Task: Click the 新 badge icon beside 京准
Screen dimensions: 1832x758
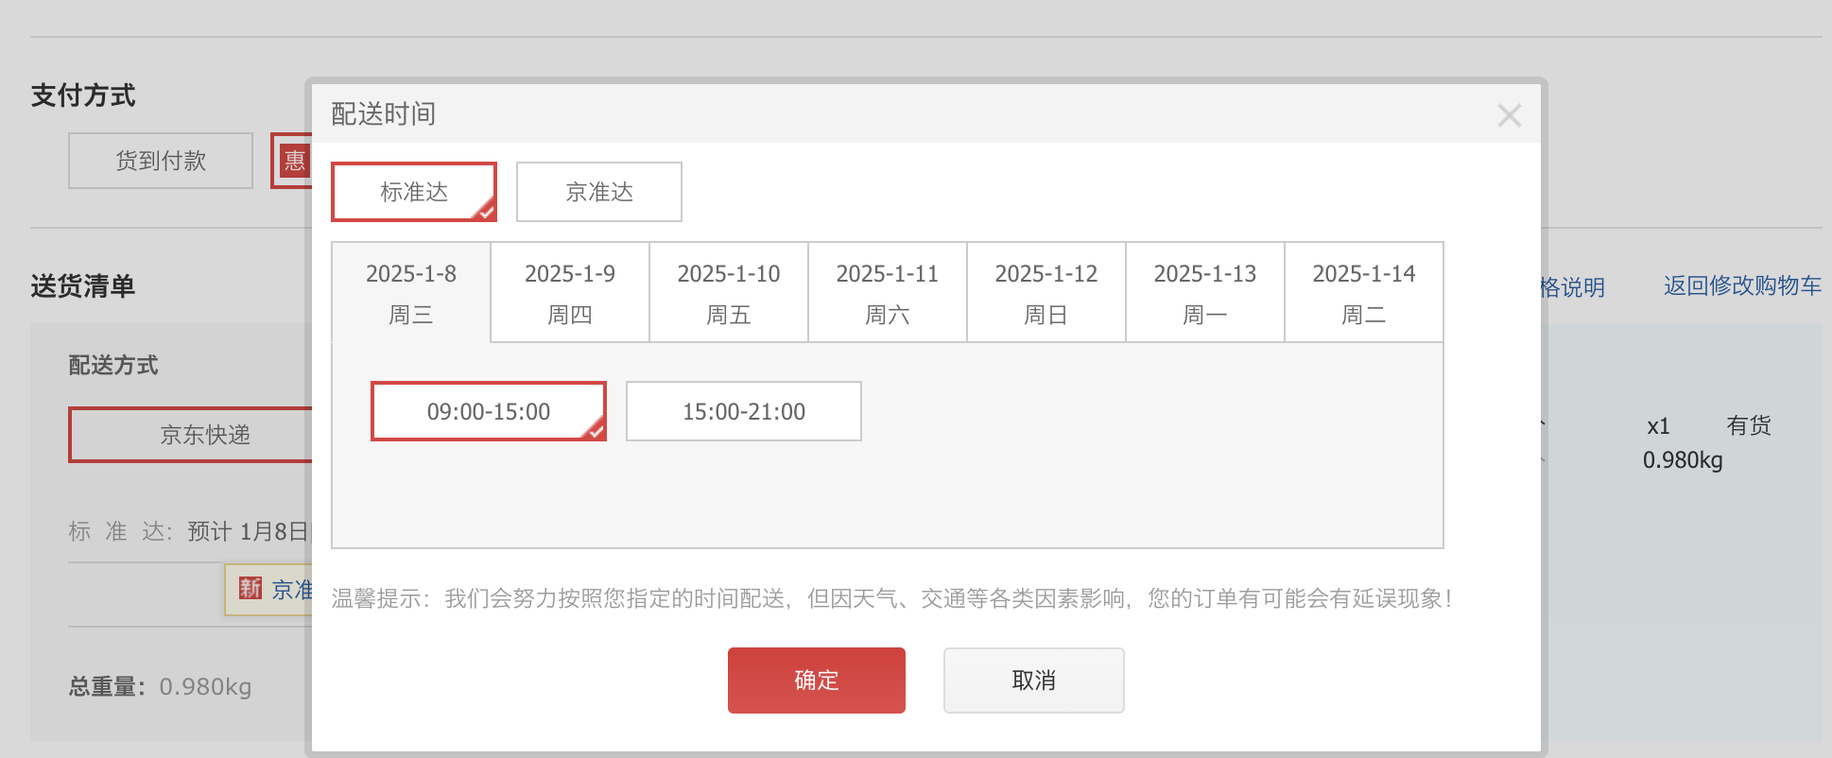Action: [250, 588]
